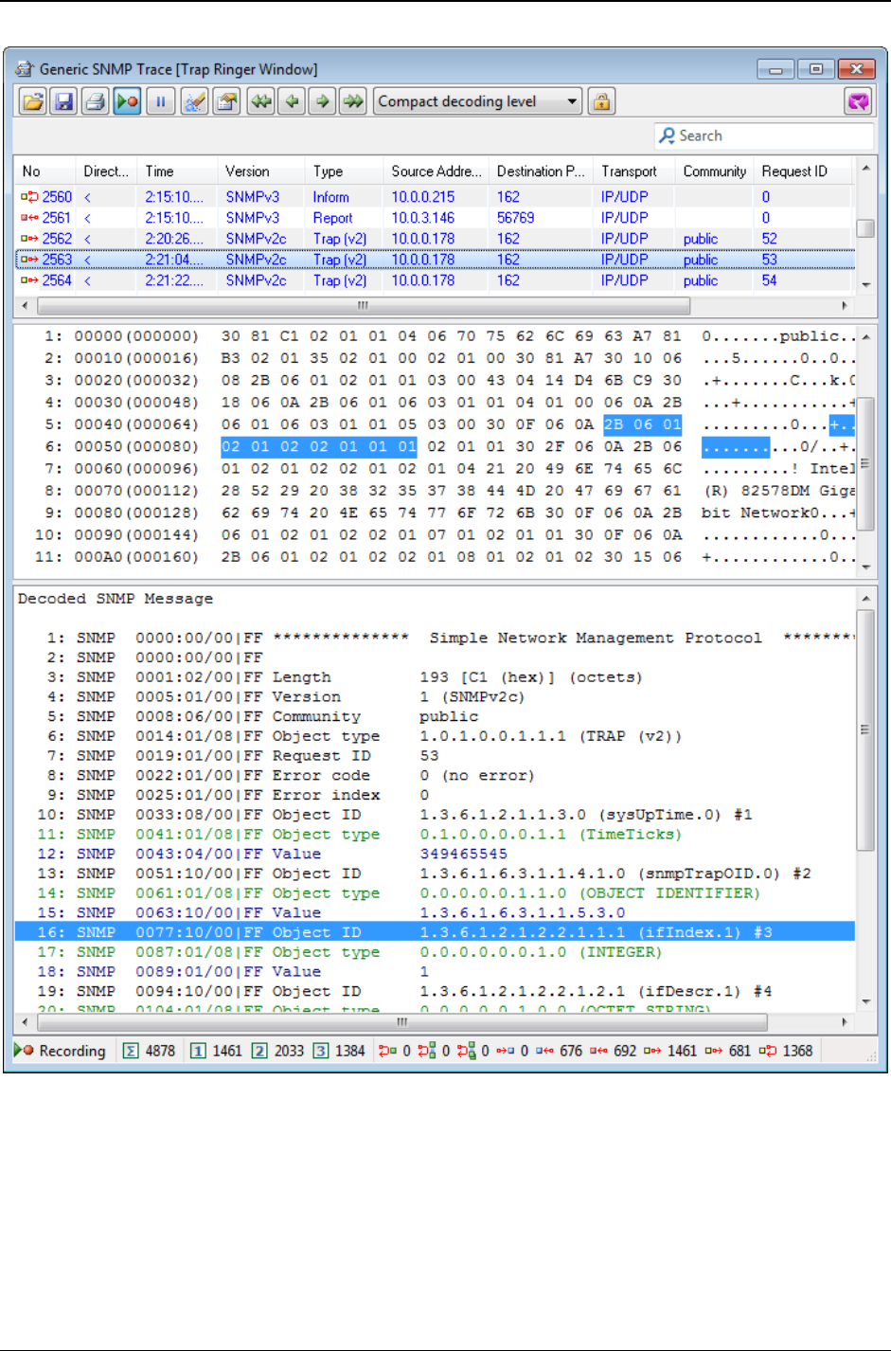Select decoded line 10 sysUpTime.0 Object ID
891x1351 pixels.
click(x=435, y=815)
